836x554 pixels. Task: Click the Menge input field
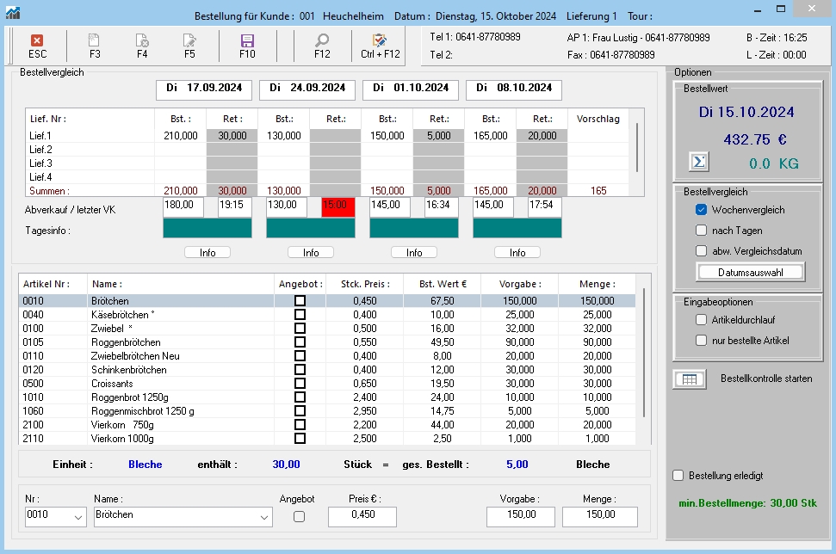pos(599,516)
